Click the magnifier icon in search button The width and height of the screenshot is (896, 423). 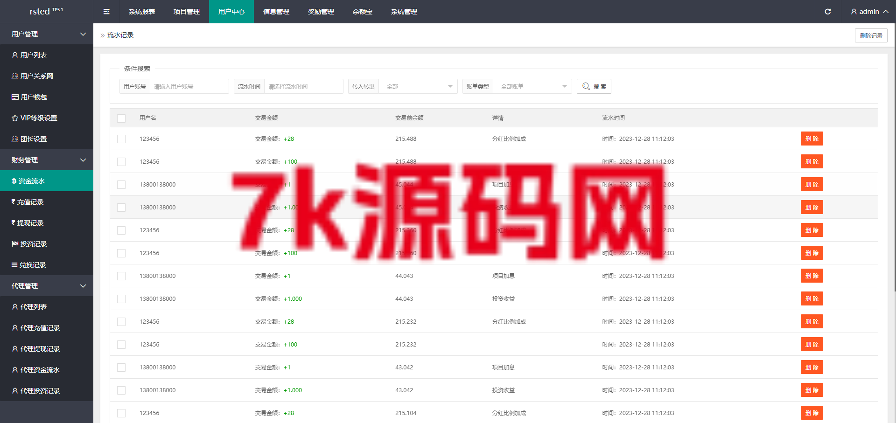click(x=586, y=86)
